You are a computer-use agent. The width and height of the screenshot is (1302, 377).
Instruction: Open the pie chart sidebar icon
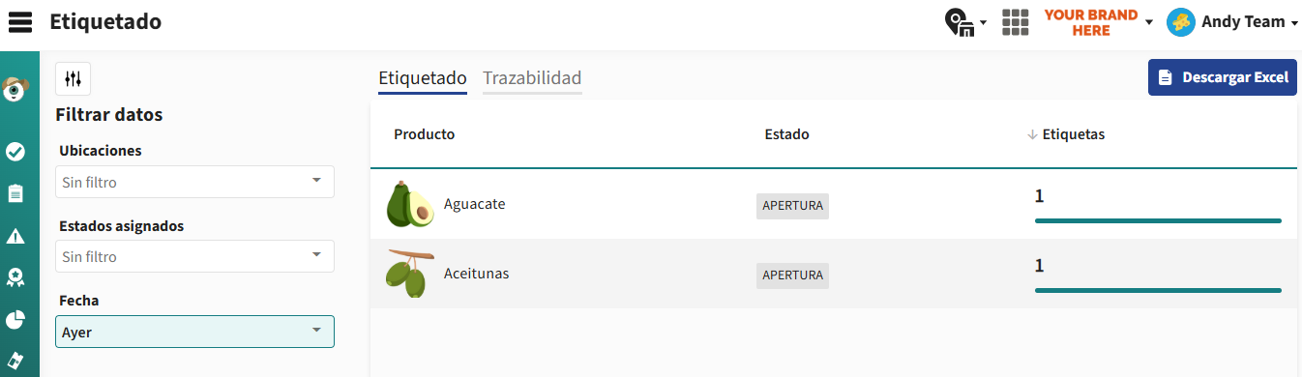coord(15,320)
